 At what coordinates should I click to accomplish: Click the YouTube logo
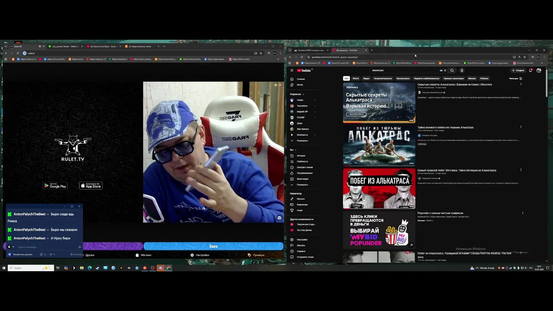tap(304, 70)
